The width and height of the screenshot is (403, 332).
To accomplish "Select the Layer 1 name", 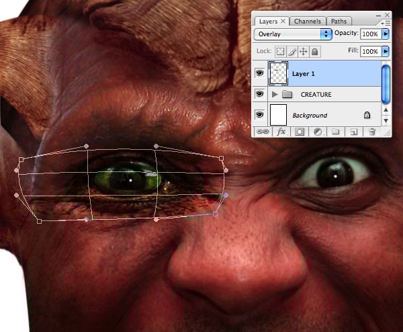I will coord(304,74).
